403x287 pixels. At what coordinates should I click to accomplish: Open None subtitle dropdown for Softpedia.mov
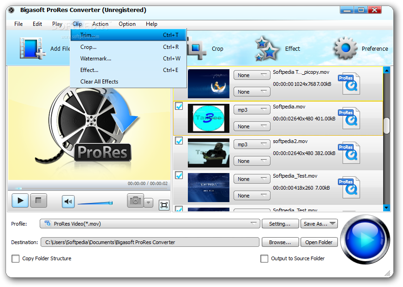click(x=252, y=126)
